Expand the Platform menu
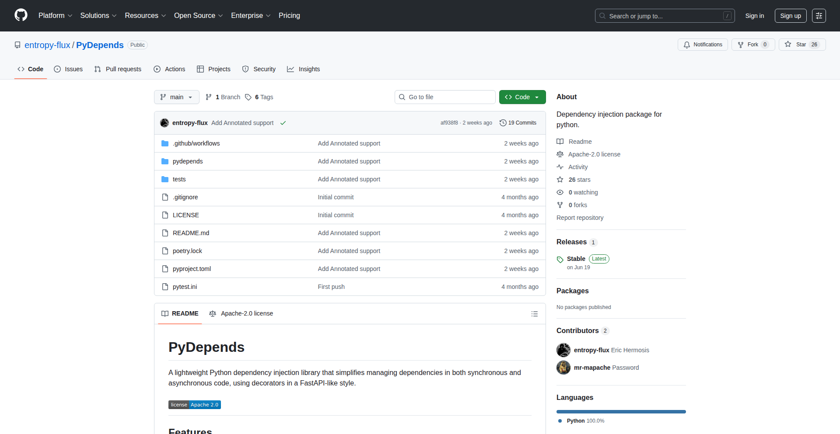Viewport: 840px width, 434px height. pos(55,16)
